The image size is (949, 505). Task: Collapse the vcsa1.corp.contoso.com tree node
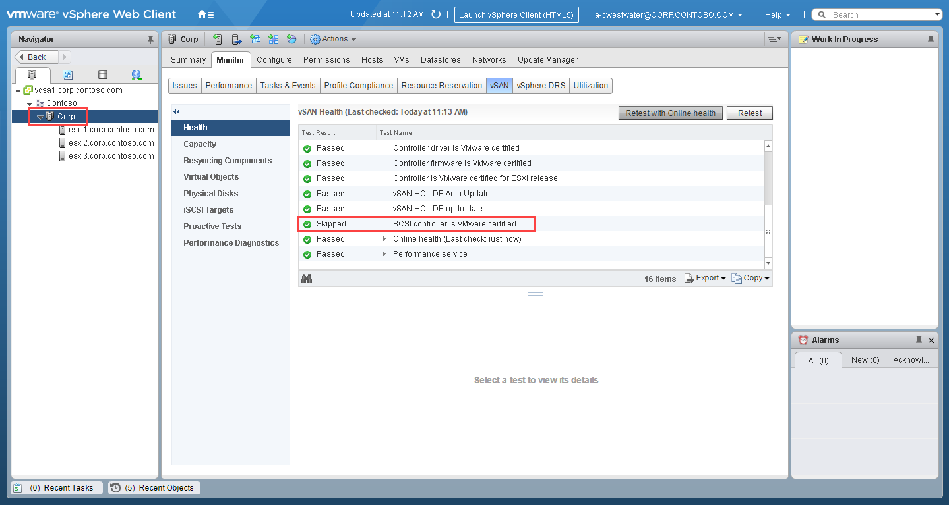tap(18, 90)
